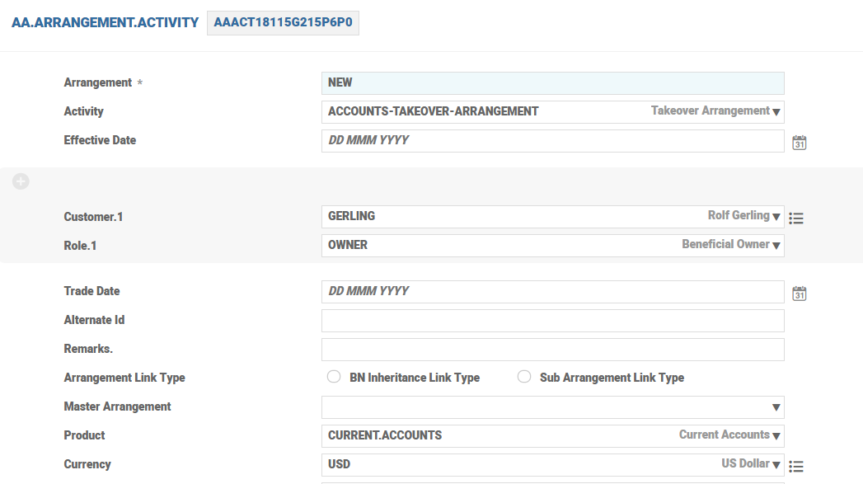
Task: Click the Remarks text field
Action: (x=552, y=350)
